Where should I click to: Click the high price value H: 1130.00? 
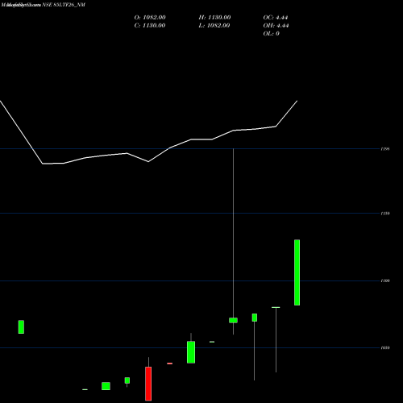pos(214,18)
